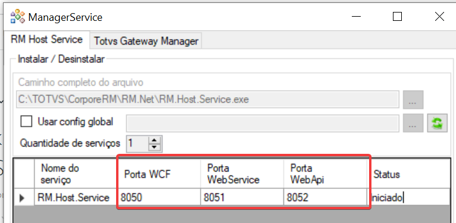Minimize the ManagerService window
The height and width of the screenshot is (223, 456).
pyautogui.click(x=356, y=17)
